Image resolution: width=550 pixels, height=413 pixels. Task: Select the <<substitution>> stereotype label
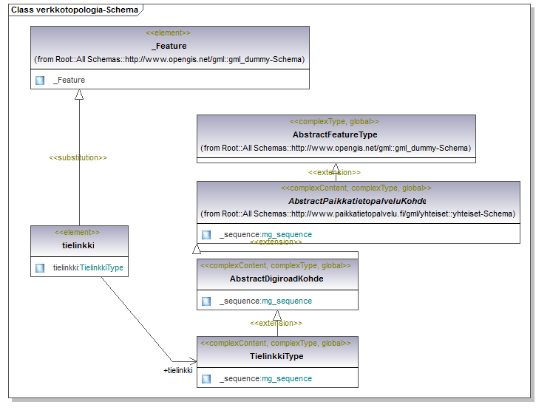point(78,158)
